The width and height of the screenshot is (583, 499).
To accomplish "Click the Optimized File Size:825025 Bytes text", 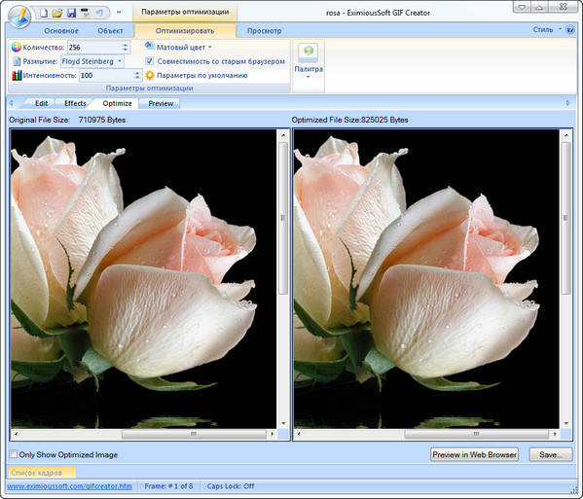I will pos(349,120).
